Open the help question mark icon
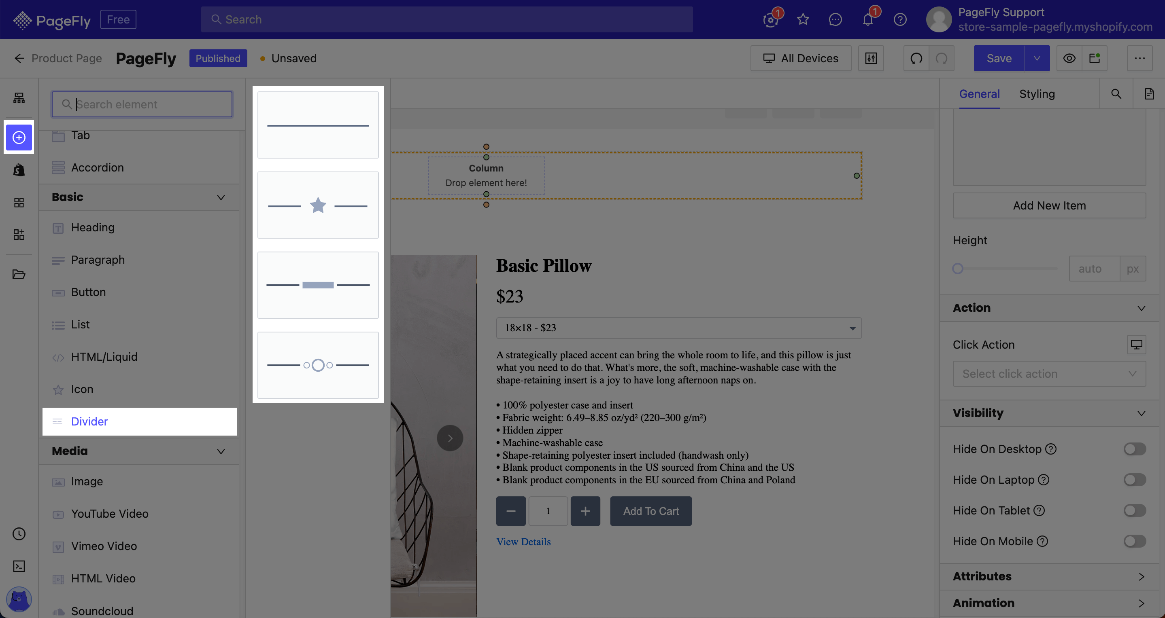The width and height of the screenshot is (1165, 618). tap(900, 19)
